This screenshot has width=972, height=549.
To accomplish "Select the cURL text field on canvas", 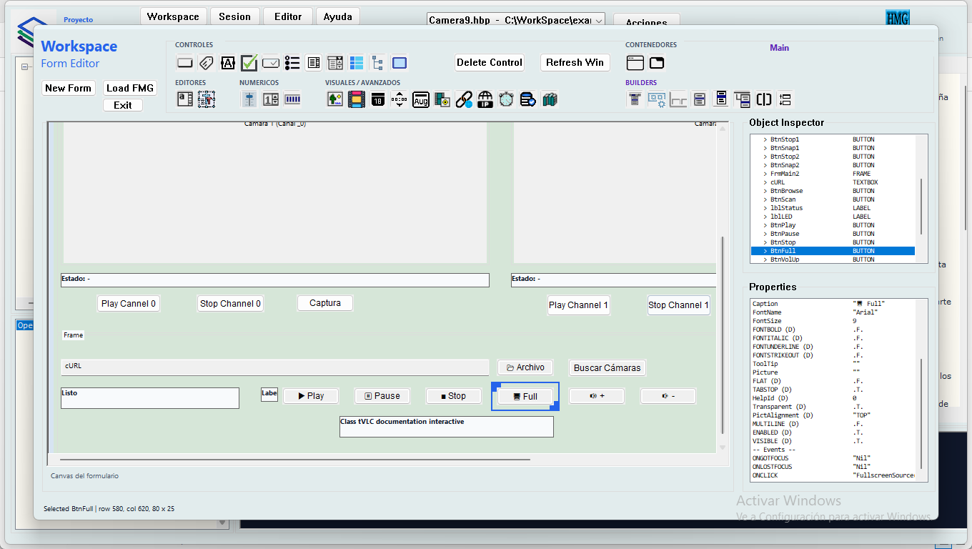I will 275,367.
